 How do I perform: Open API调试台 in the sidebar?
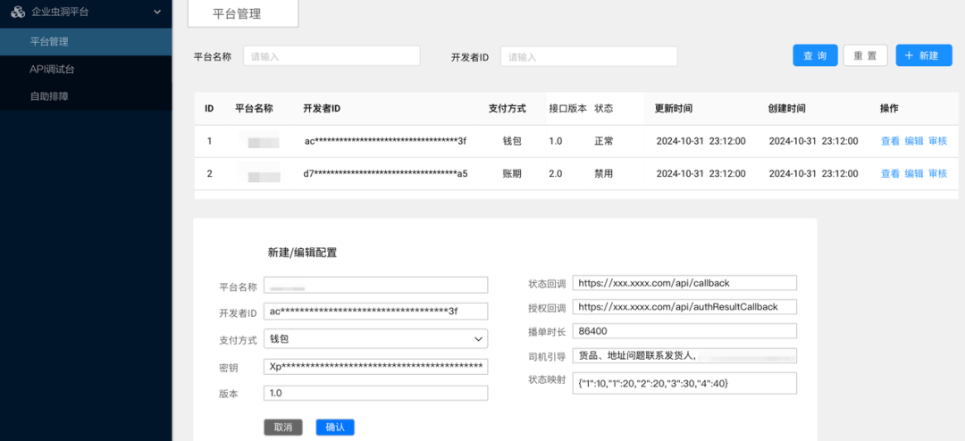point(86,70)
